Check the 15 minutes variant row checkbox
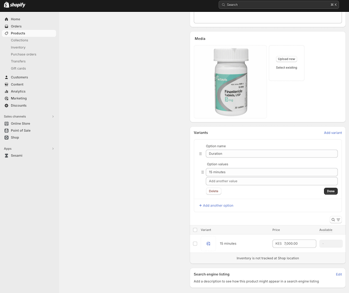The width and height of the screenshot is (349, 293). [x=195, y=243]
